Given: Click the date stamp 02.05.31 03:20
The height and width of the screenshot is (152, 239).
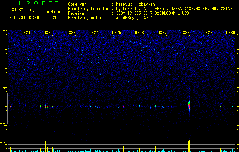Looking at the screenshot, I should (23, 17).
